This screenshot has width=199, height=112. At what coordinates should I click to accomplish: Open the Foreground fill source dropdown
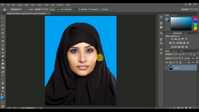click(x=16, y=9)
